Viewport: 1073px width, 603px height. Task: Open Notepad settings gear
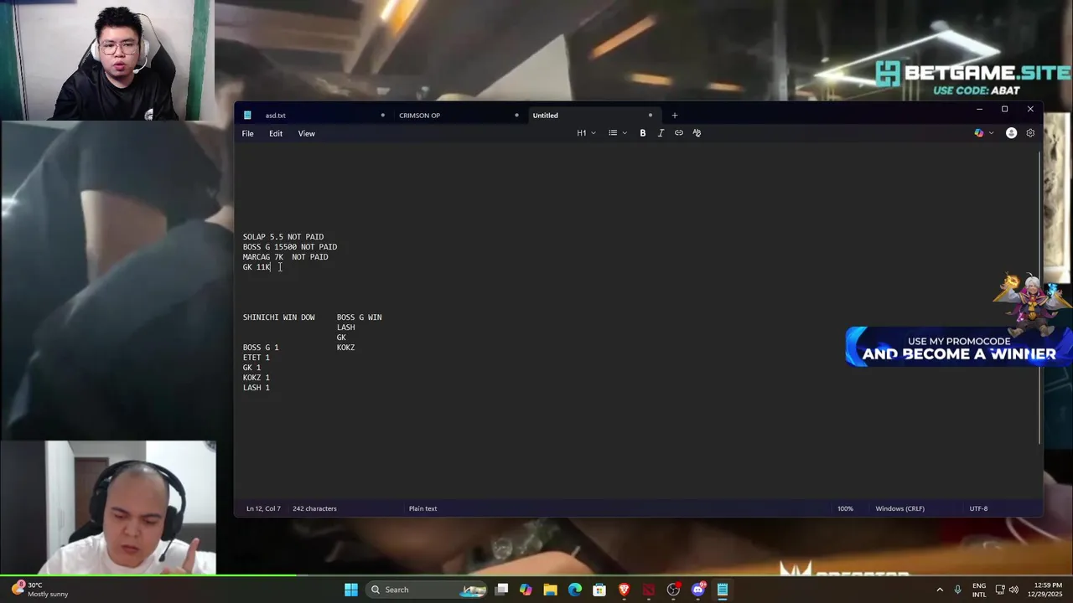tap(1030, 133)
